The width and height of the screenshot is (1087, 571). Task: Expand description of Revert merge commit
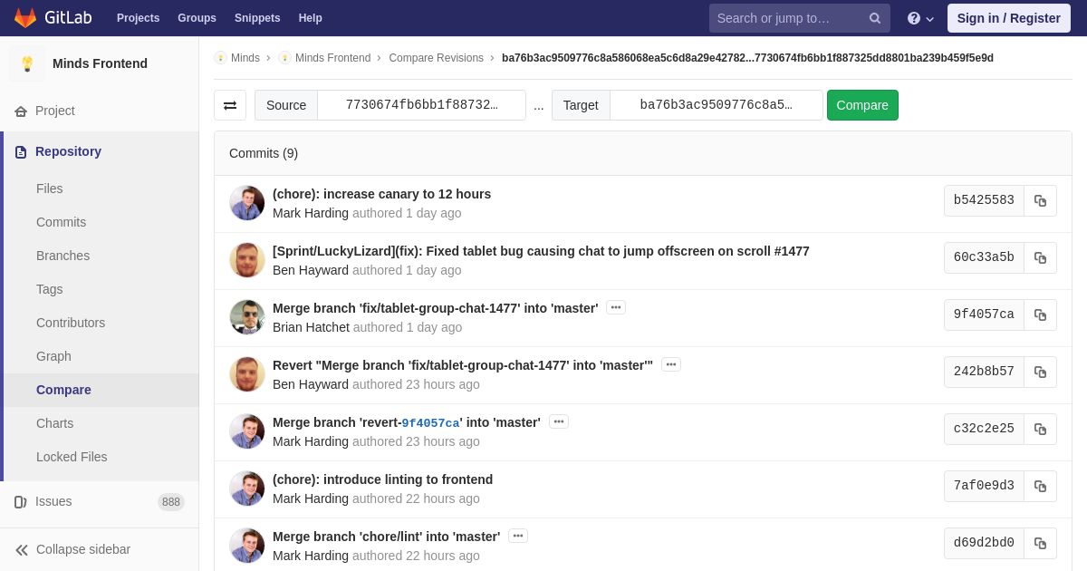click(x=670, y=364)
